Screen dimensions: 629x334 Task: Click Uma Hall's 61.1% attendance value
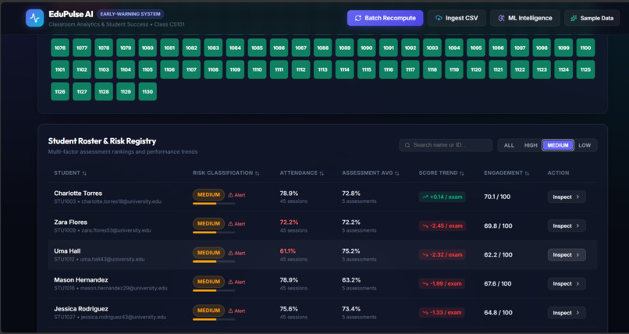[x=288, y=251]
